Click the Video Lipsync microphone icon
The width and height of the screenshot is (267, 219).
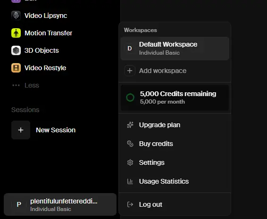[16, 16]
